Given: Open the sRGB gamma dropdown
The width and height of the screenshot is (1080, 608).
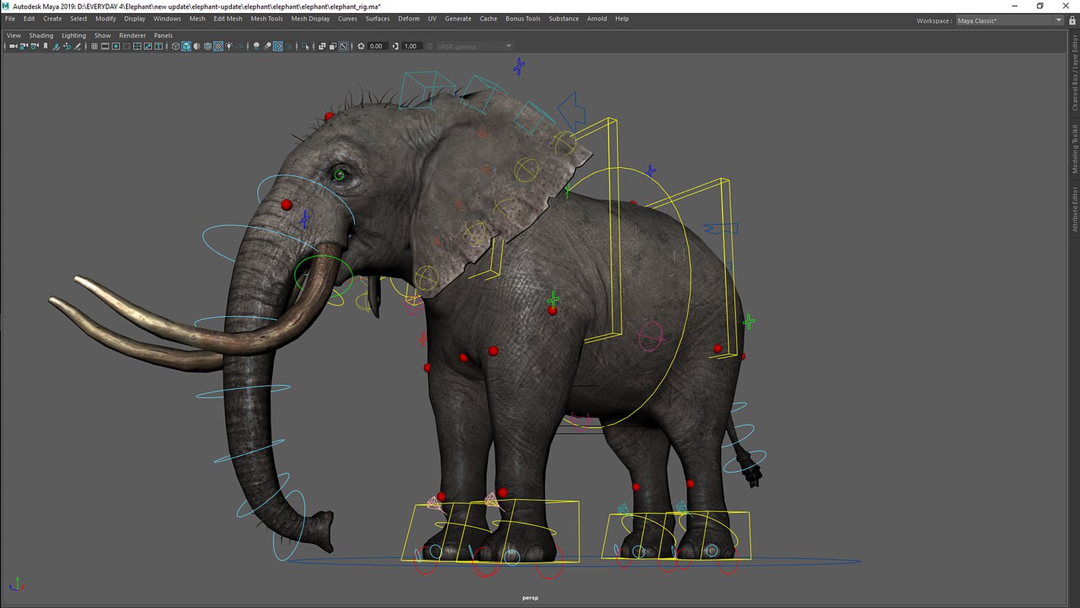Looking at the screenshot, I should click(x=471, y=46).
